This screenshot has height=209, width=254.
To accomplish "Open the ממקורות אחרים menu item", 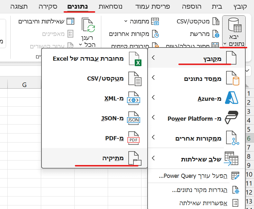I will [x=196, y=138].
